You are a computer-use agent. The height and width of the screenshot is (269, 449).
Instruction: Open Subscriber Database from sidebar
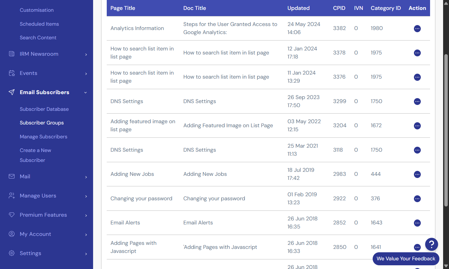(44, 109)
